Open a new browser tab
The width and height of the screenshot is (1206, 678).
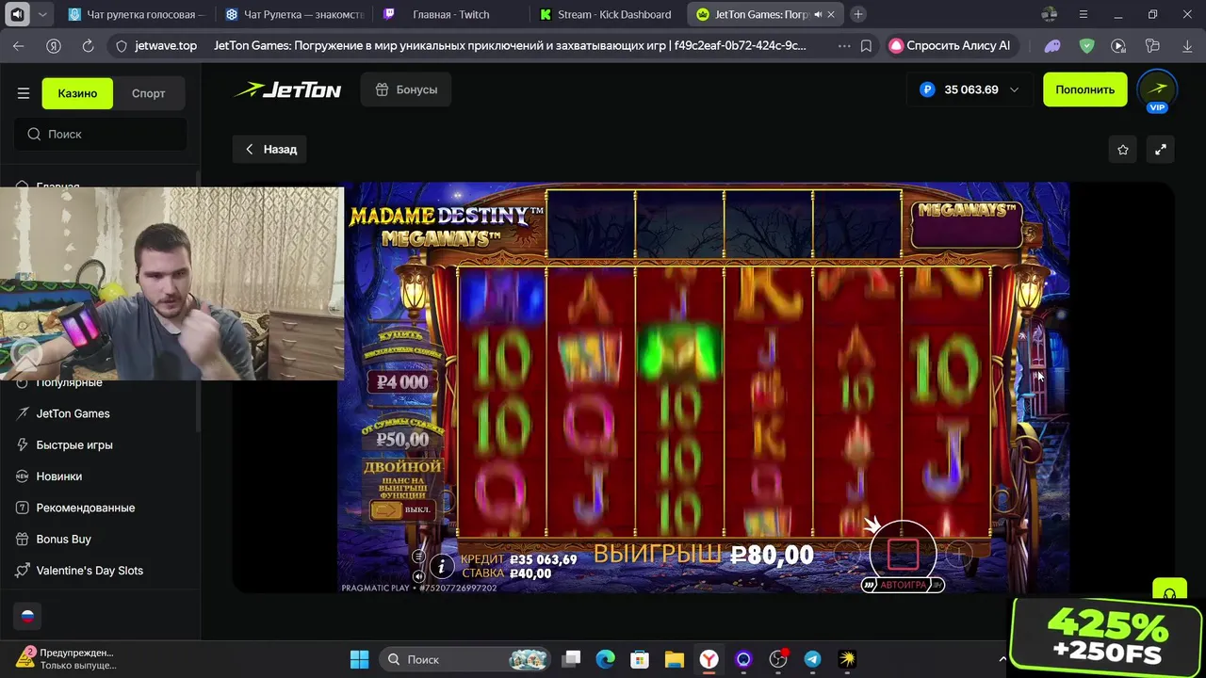pyautogui.click(x=858, y=14)
